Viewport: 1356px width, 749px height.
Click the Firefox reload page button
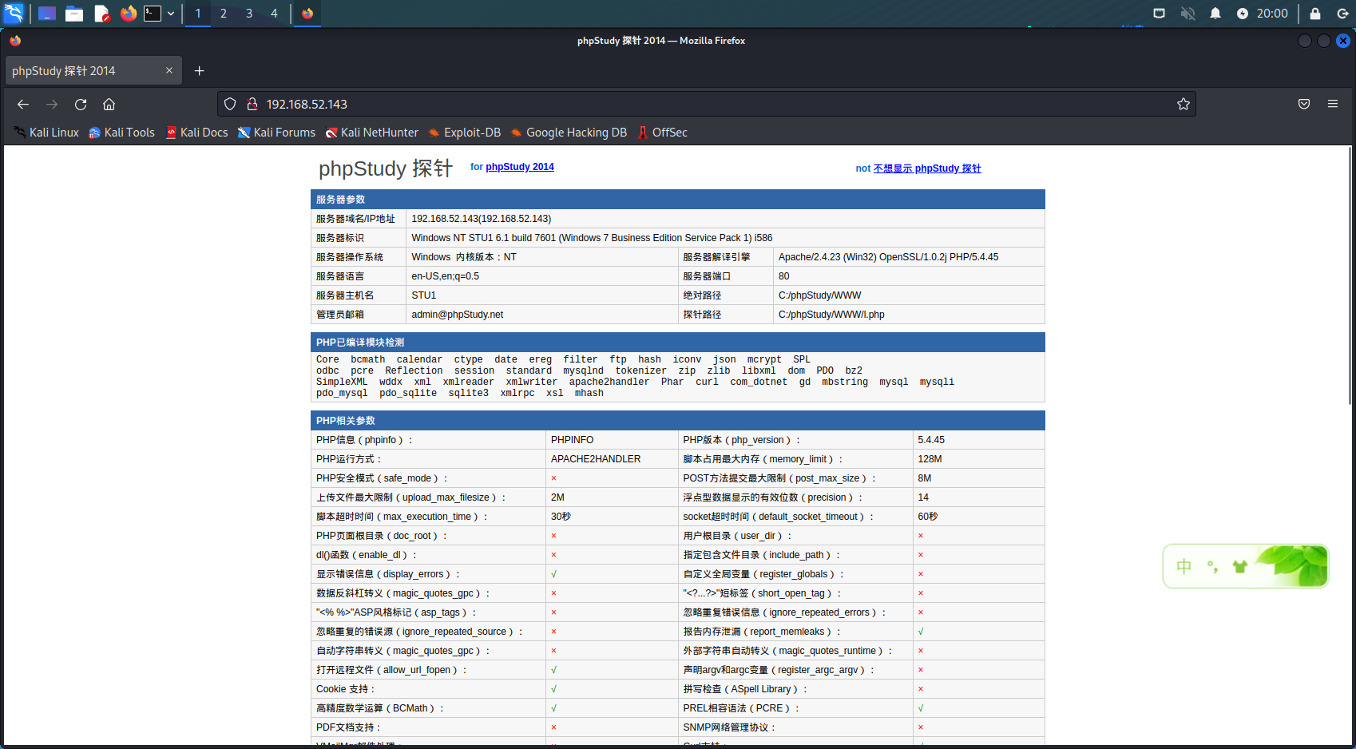(x=81, y=105)
